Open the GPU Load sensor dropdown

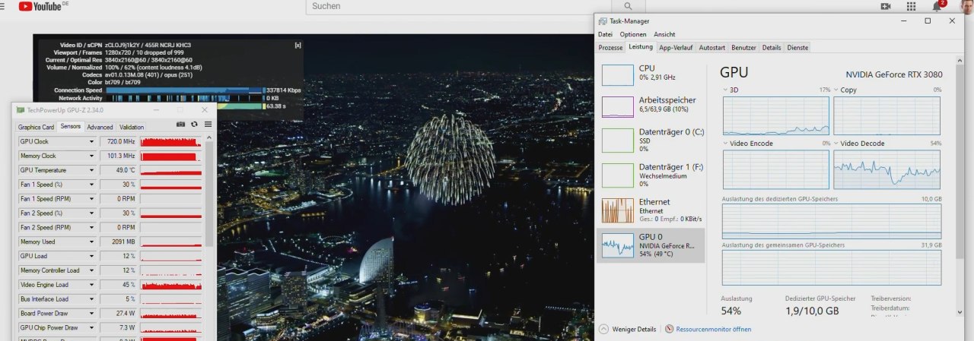tap(91, 256)
